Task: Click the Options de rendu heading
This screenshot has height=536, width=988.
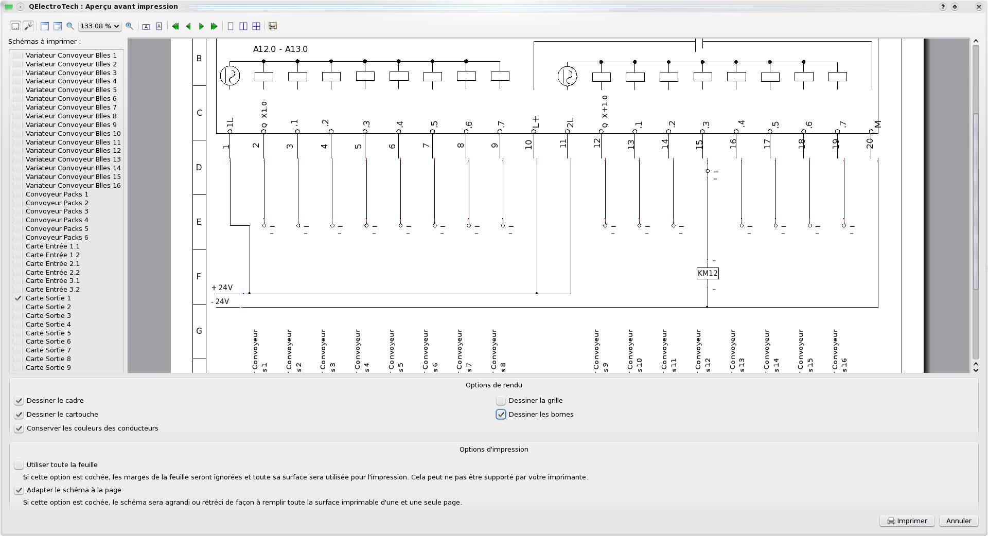Action: pos(494,385)
